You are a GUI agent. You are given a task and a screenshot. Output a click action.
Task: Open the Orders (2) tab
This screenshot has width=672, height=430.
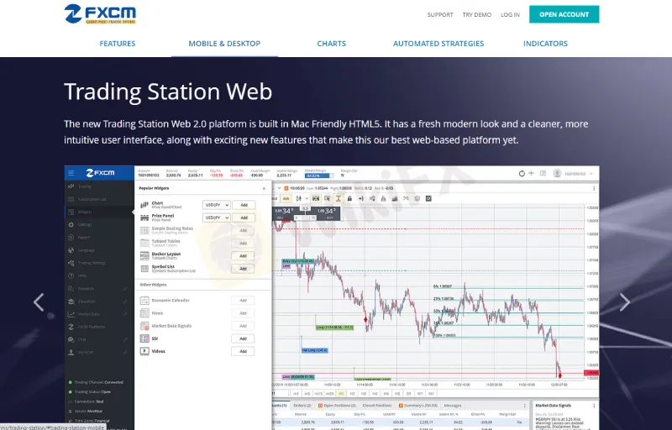coord(302,405)
